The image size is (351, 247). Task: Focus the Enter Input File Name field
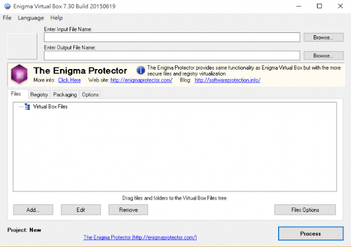(x=172, y=37)
